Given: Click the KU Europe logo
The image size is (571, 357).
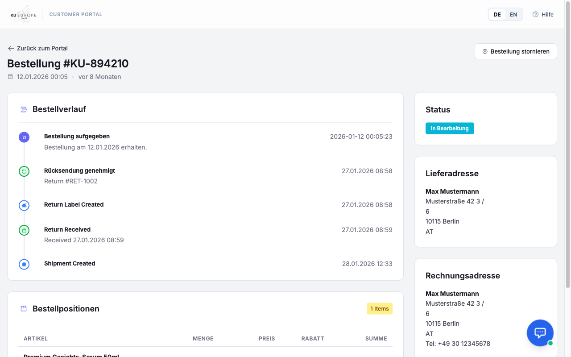Looking at the screenshot, I should coord(24,14).
